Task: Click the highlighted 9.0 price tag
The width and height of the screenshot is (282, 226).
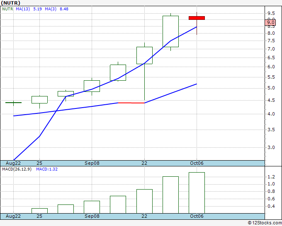Action: click(x=270, y=22)
